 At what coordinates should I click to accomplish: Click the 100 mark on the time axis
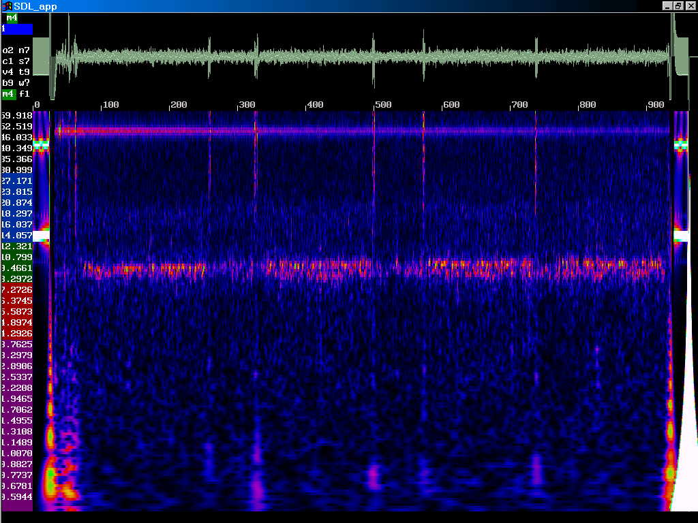coord(109,105)
